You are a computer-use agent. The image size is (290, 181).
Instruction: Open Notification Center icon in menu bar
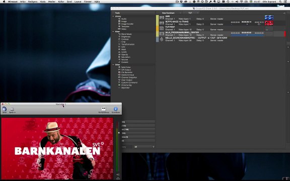pyautogui.click(x=285, y=2)
